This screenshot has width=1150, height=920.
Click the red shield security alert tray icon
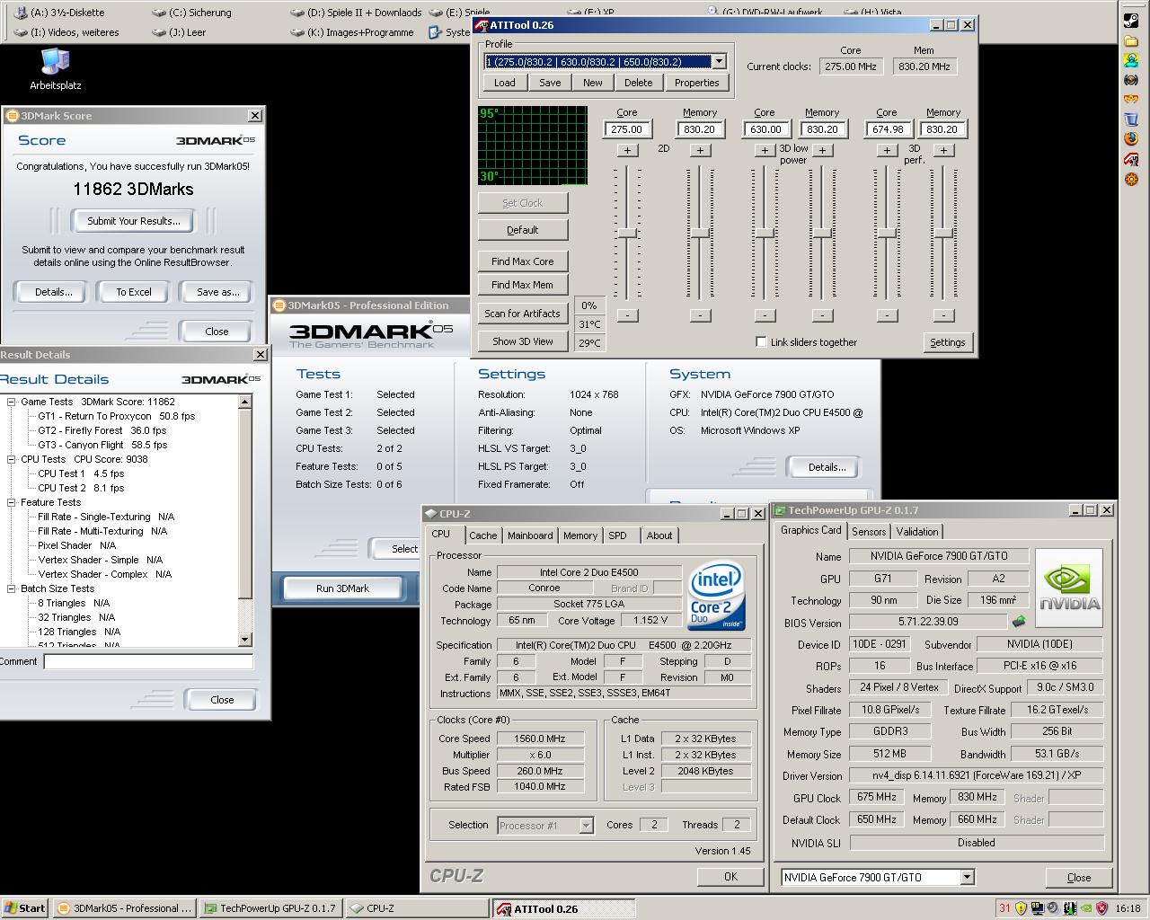point(1101,908)
